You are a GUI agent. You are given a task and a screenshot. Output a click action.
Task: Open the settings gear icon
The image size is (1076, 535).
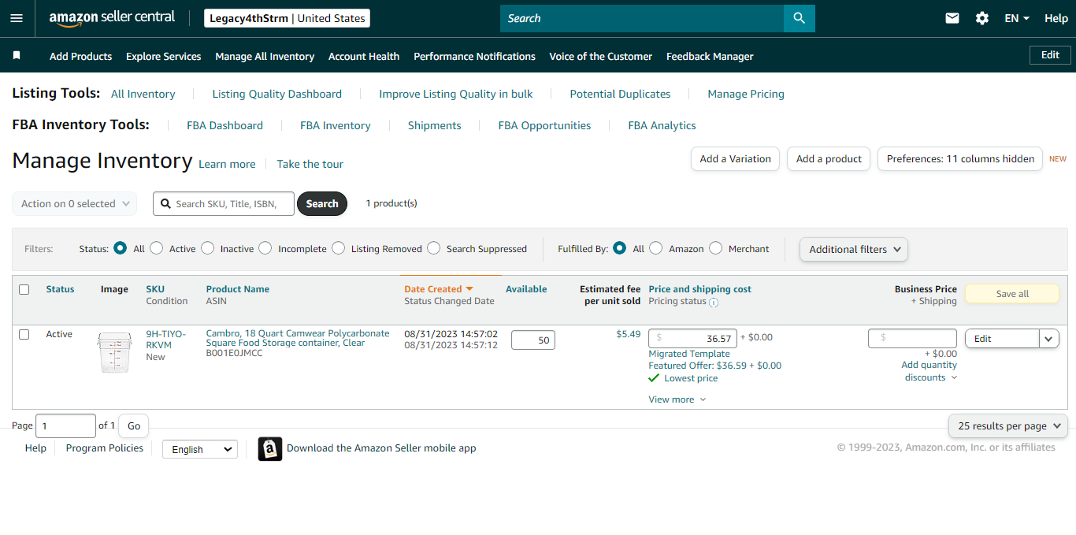(982, 18)
